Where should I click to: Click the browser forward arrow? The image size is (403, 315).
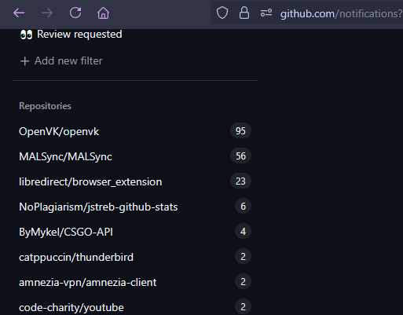[x=47, y=13]
